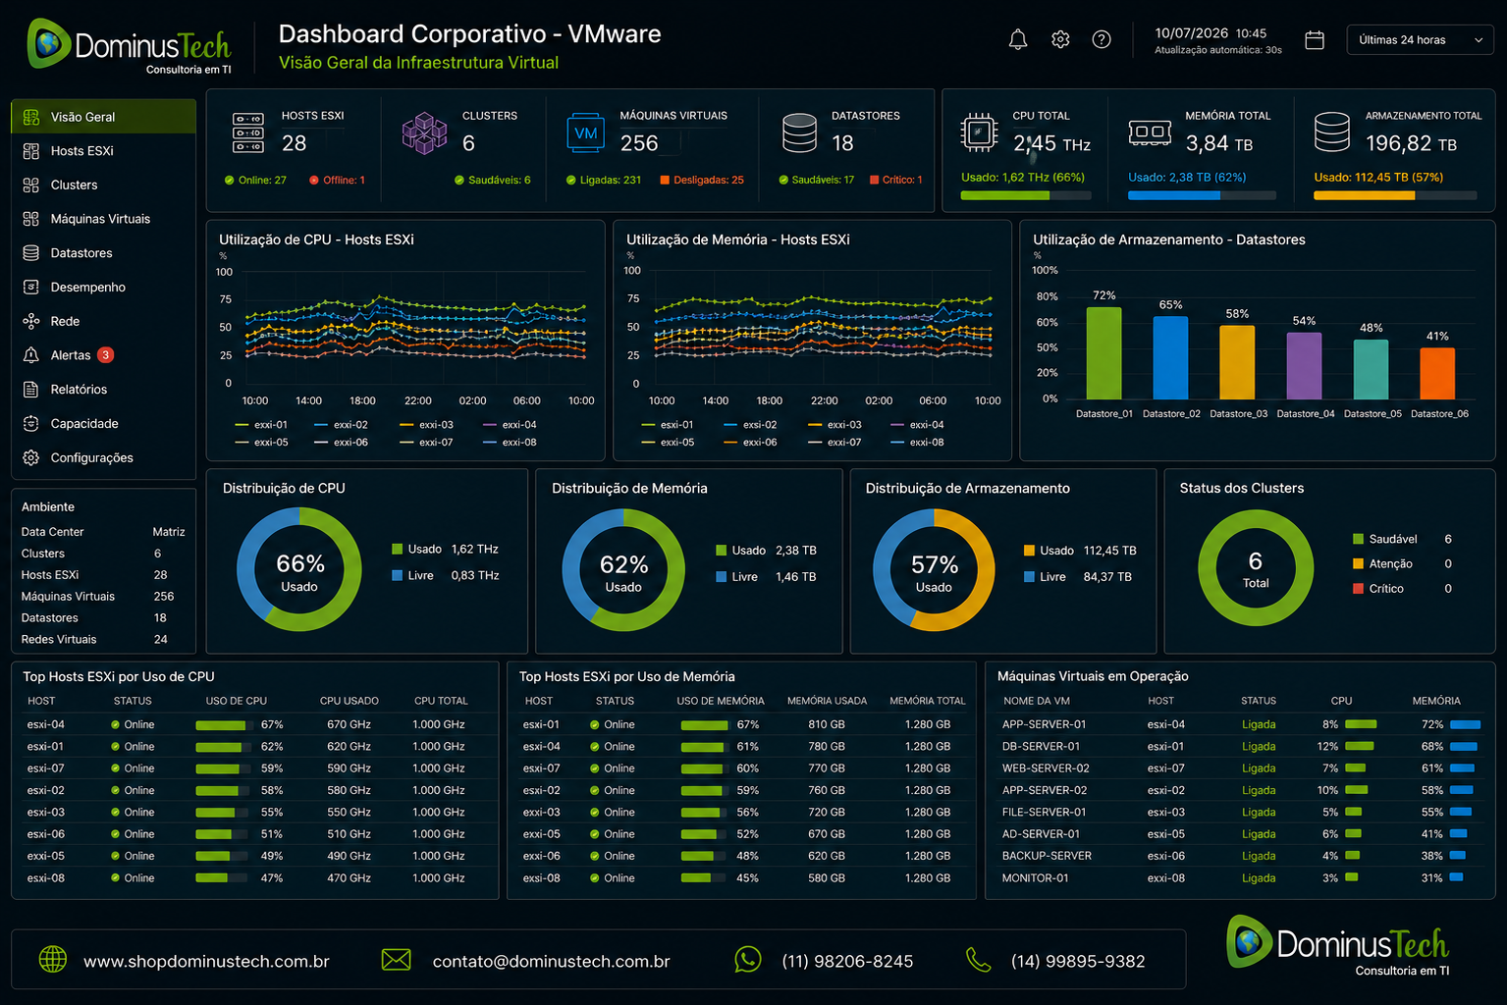
Task: Sort by MEMÓRIA USADA column header
Action: tap(827, 702)
